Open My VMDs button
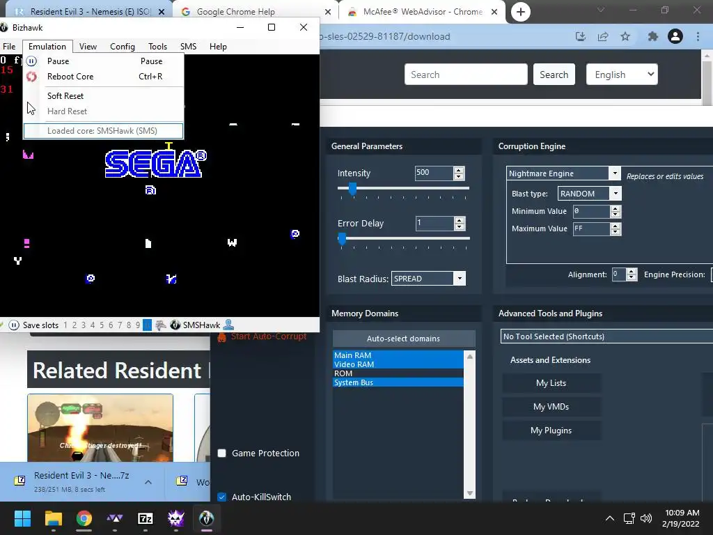713x535 pixels. point(551,407)
